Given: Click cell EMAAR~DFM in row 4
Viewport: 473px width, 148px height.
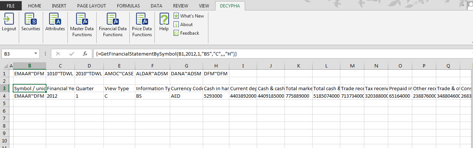Looking at the screenshot, I should [30, 96].
